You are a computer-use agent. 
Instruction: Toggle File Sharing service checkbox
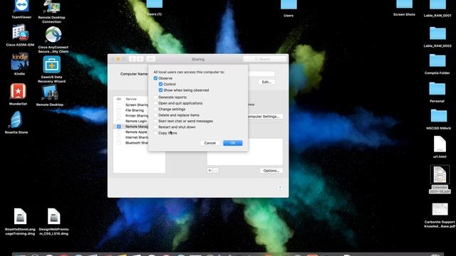coord(119,110)
